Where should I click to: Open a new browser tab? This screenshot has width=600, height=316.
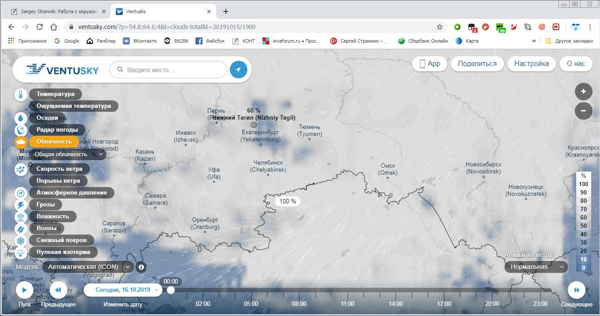(x=226, y=11)
